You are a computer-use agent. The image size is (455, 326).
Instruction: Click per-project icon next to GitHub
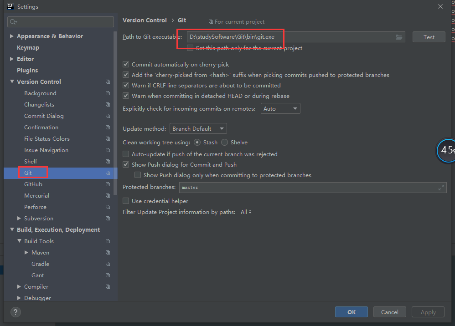(108, 184)
